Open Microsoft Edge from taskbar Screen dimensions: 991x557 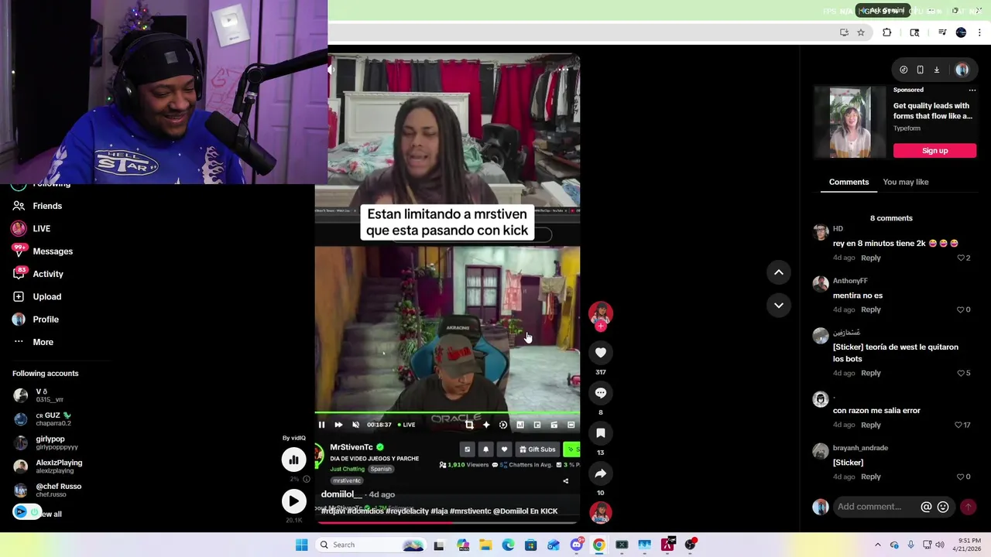[508, 545]
